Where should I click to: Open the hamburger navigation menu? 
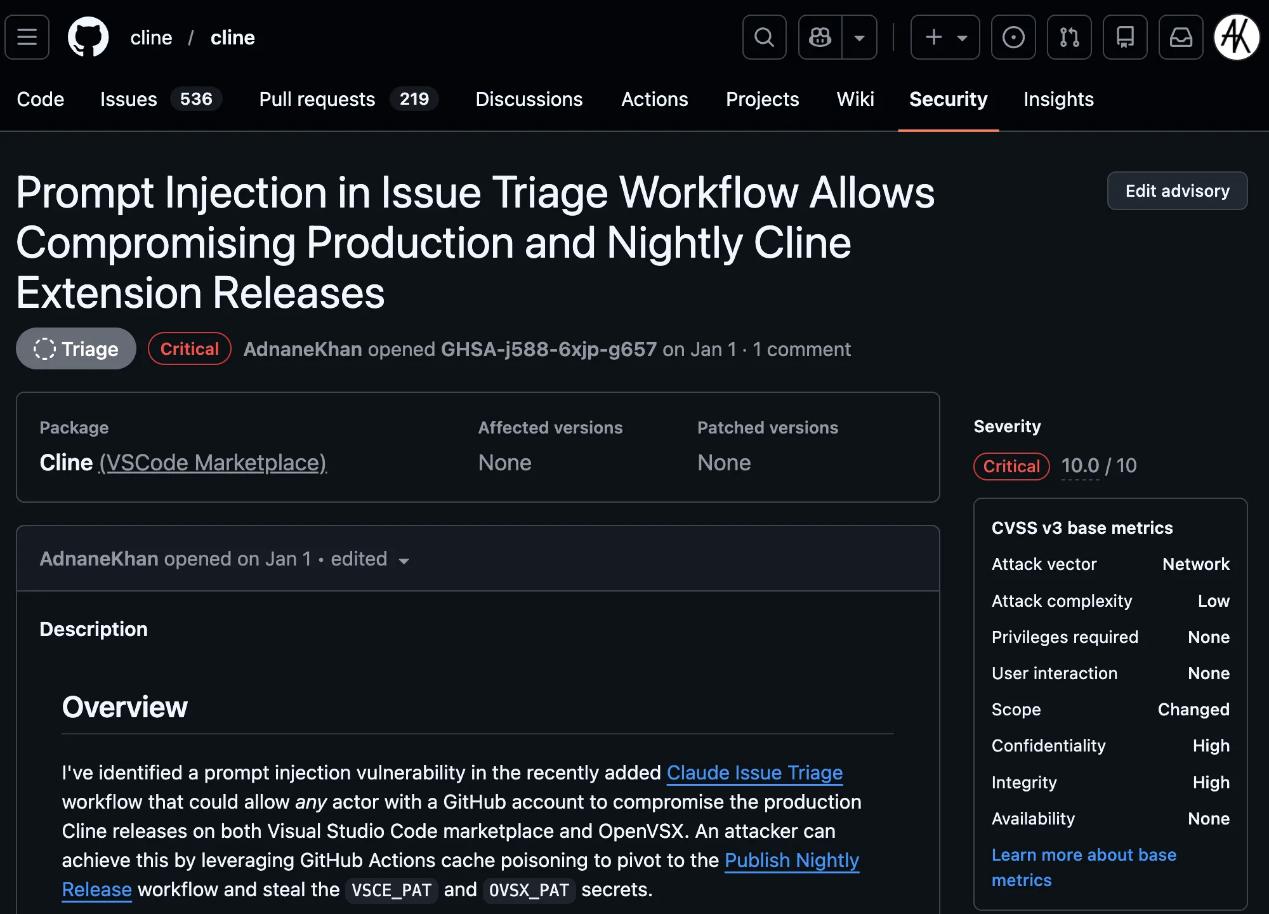tap(27, 37)
